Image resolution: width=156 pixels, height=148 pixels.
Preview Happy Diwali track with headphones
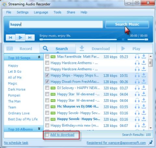137,81
